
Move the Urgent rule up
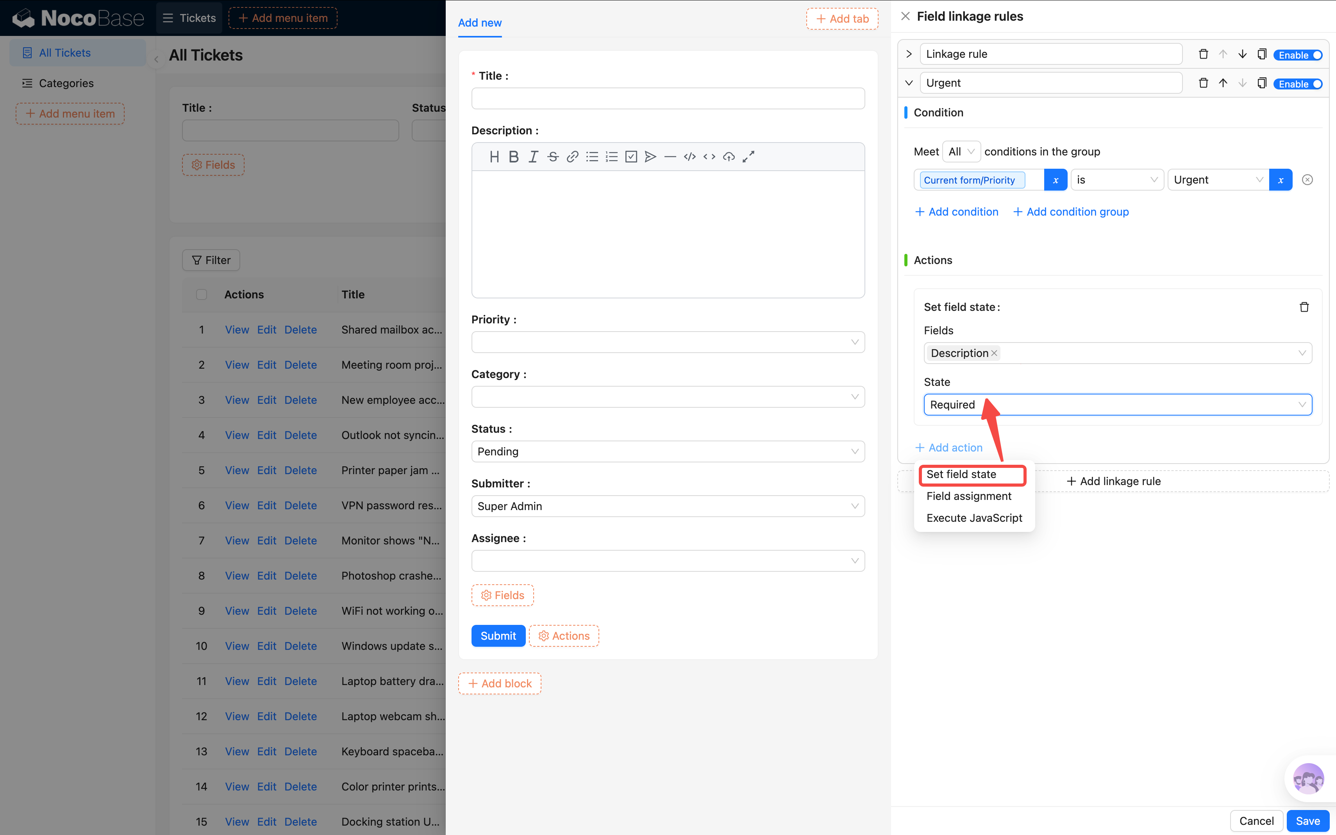pyautogui.click(x=1223, y=84)
